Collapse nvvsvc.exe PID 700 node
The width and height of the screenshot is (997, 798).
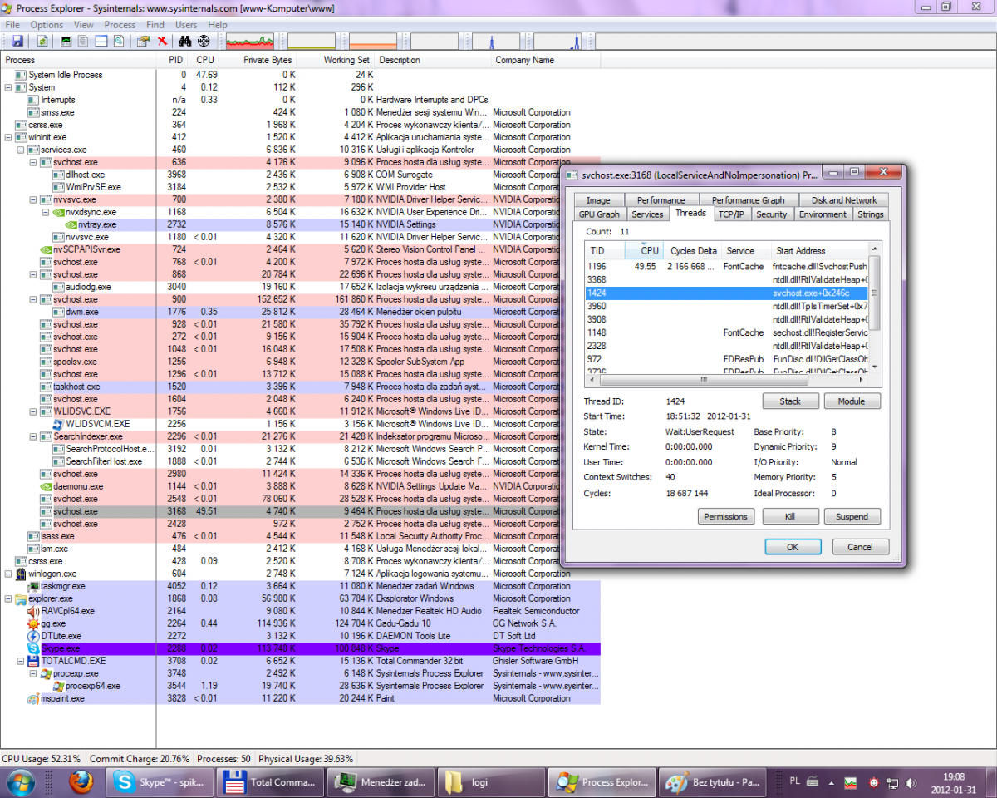pyautogui.click(x=33, y=199)
